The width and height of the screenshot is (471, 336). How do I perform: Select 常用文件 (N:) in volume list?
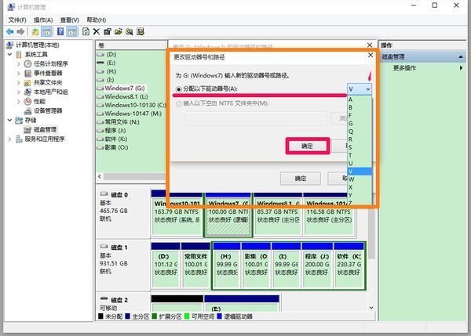pos(122,122)
